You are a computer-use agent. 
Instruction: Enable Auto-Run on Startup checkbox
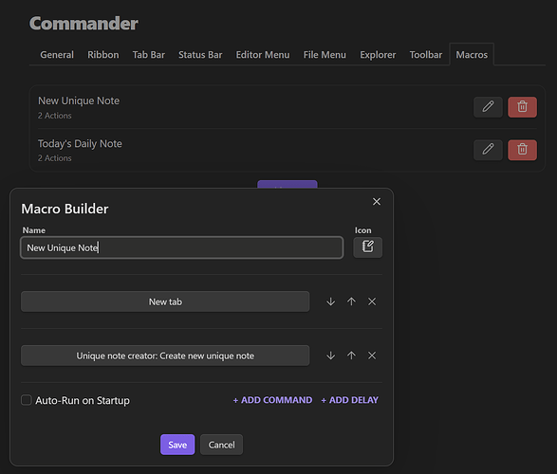[27, 400]
